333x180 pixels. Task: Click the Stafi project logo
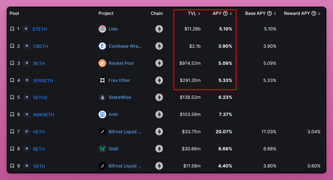pos(102,149)
